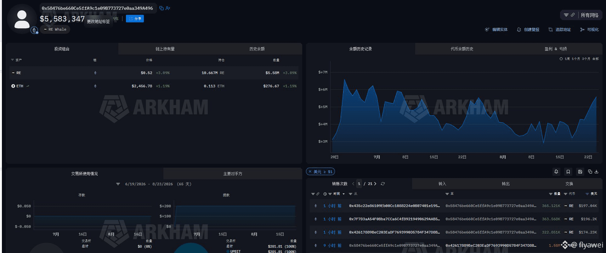Set chart range to 3个月
Screen dimensions: 606x253
tap(586, 59)
